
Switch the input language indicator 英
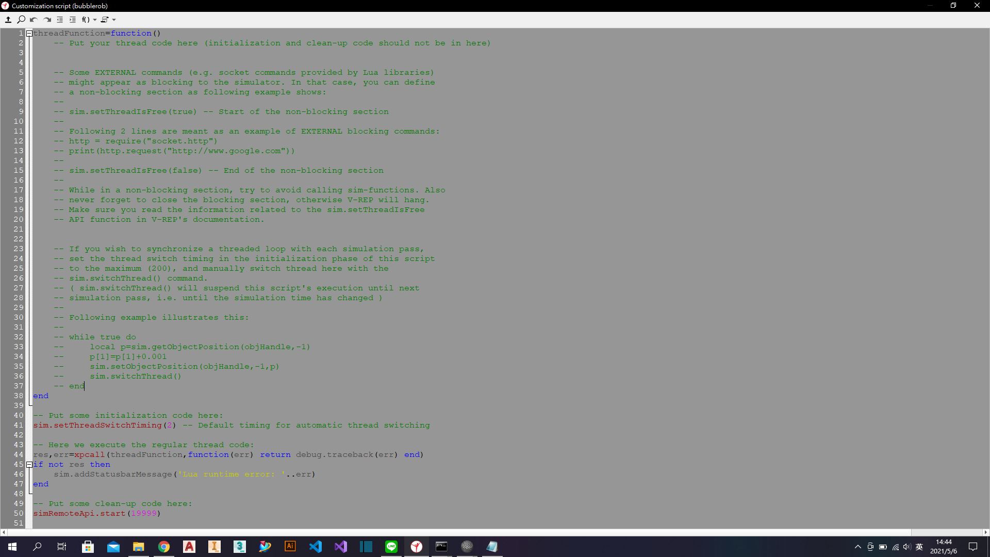pos(919,547)
